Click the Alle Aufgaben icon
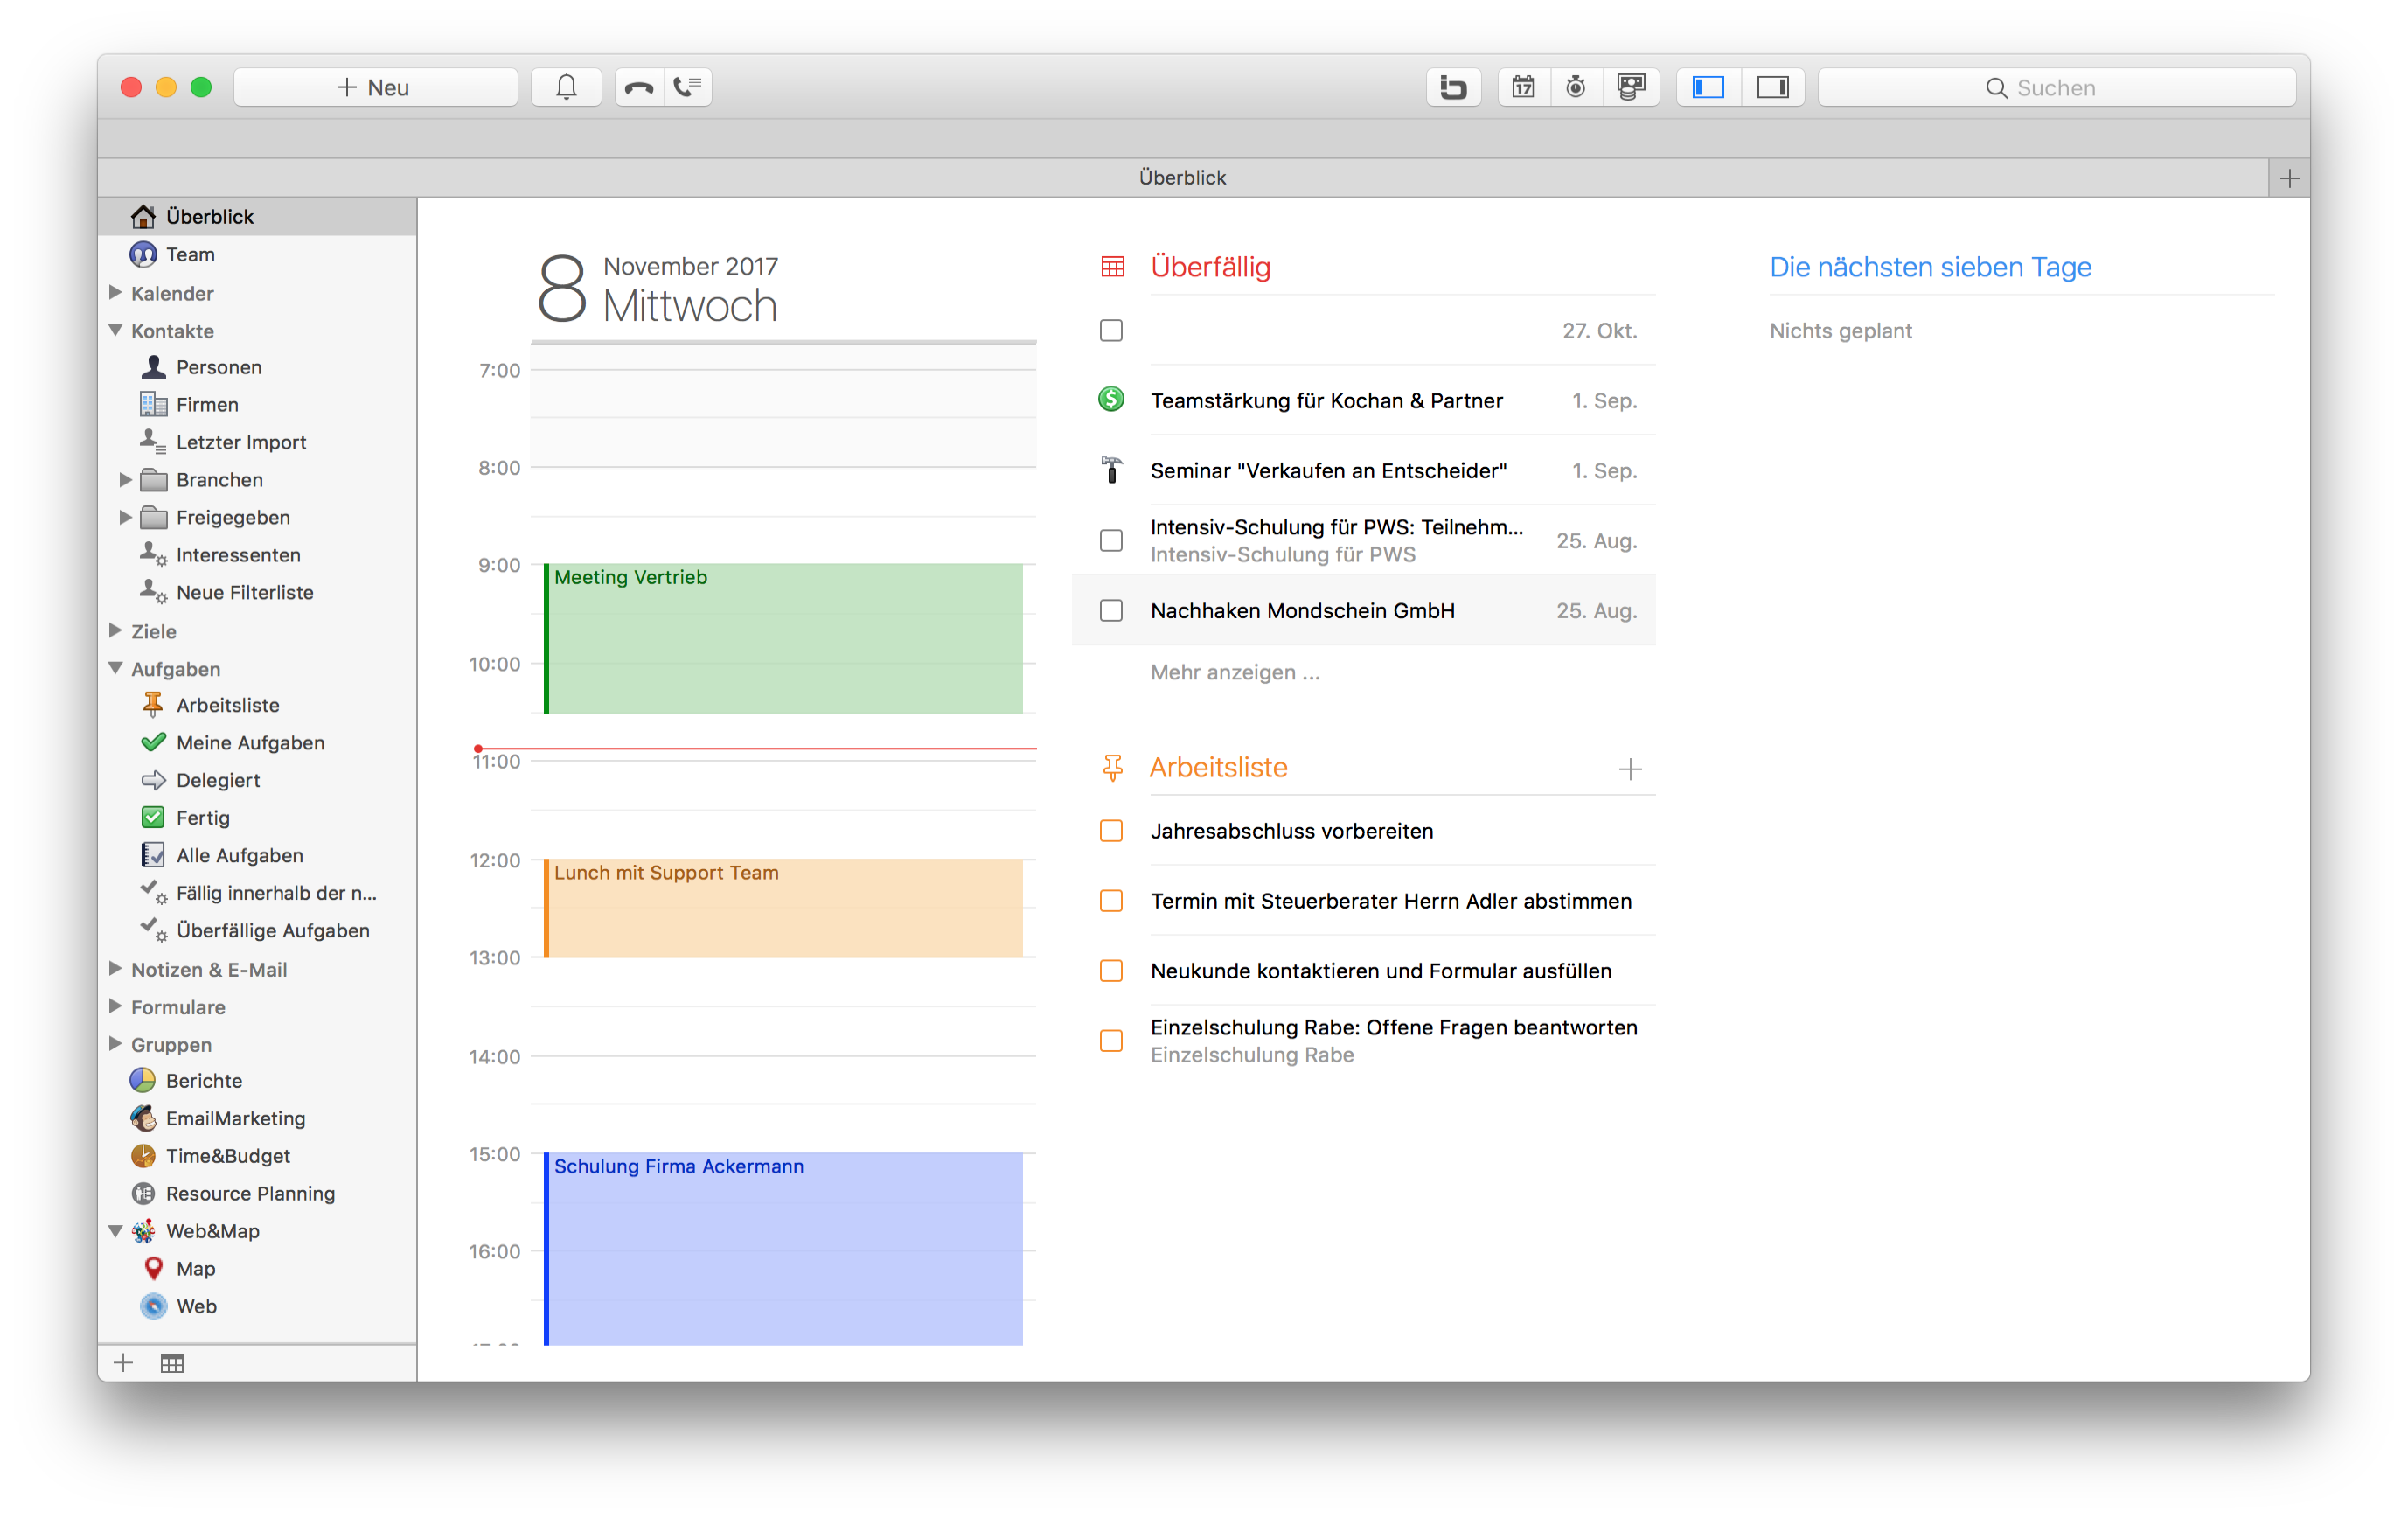The image size is (2408, 1518). tap(153, 855)
